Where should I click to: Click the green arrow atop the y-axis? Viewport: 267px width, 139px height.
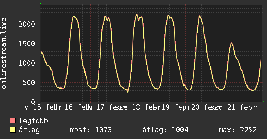click(x=41, y=4)
